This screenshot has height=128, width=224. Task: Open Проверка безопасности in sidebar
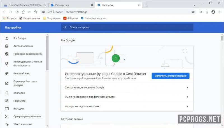tap(28, 54)
